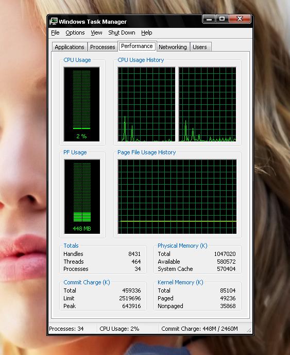The width and height of the screenshot is (290, 355).
Task: Click System Cache value 570404
Action: [x=226, y=269]
